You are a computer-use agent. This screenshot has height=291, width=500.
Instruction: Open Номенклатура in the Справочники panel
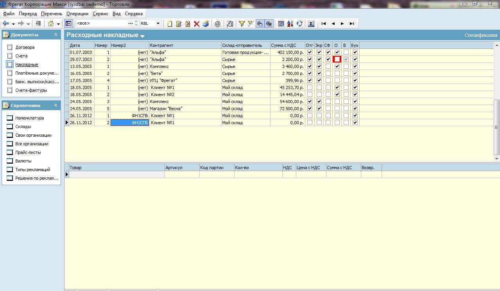pos(30,118)
